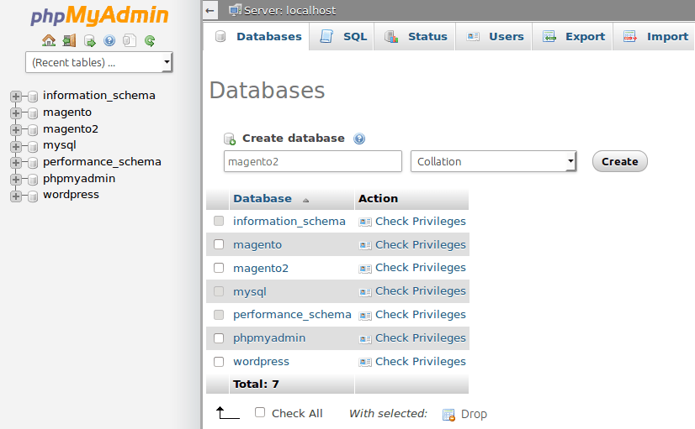Click privileges icon in performance_schema row
This screenshot has width=695, height=429.
(x=365, y=316)
